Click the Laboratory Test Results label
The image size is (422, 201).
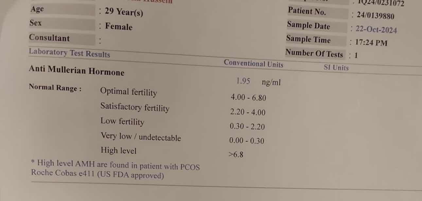[x=69, y=53]
